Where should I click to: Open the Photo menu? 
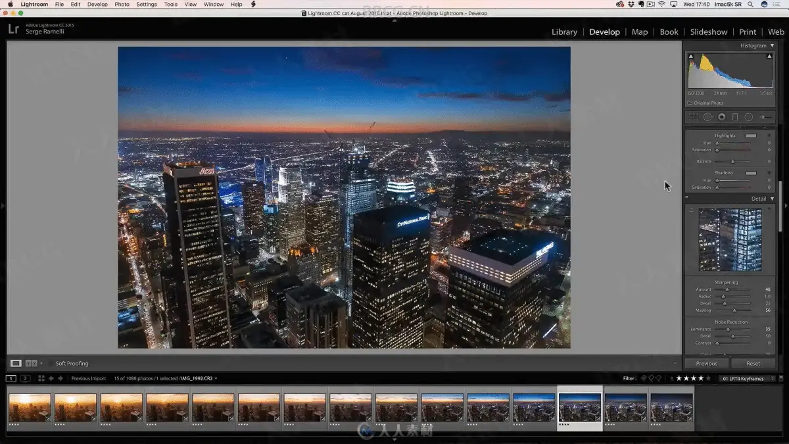[122, 4]
